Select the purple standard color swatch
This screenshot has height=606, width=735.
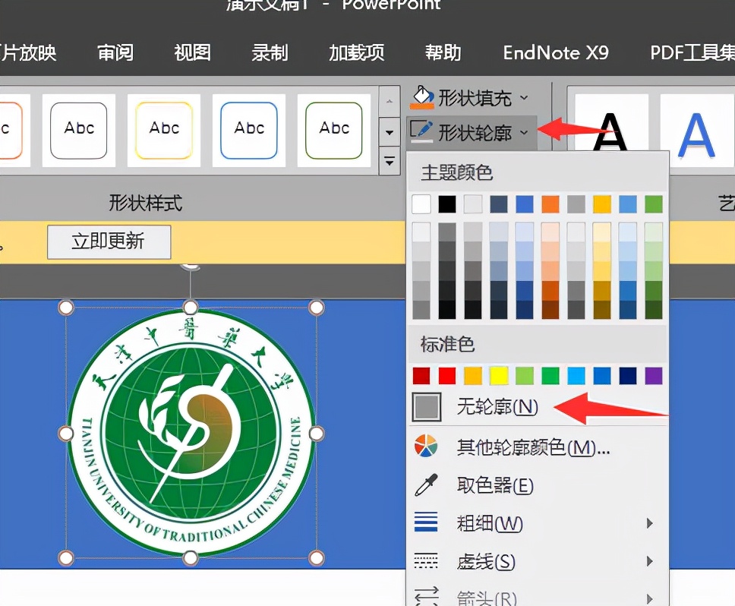[x=654, y=375]
